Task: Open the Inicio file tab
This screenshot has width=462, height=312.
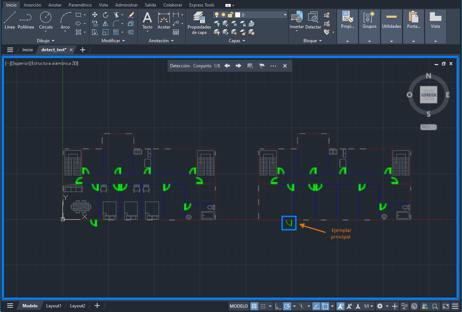Action: coord(27,50)
